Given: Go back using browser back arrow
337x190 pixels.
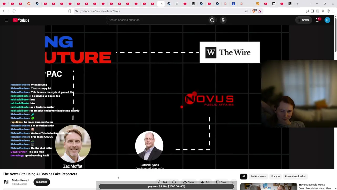Looking at the screenshot, I should coord(3,11).
